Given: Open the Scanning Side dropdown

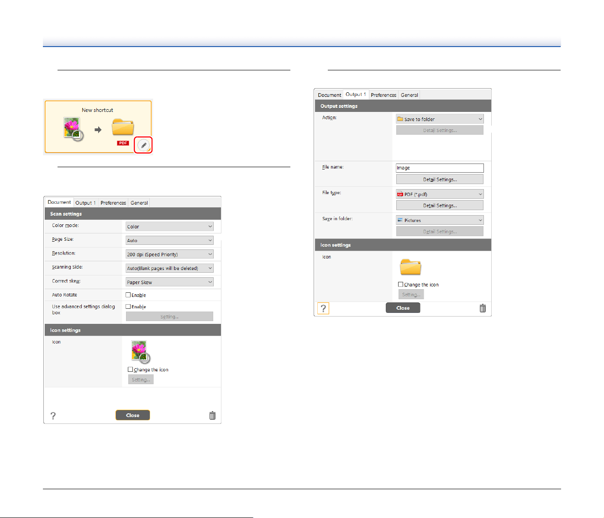Looking at the screenshot, I should point(169,268).
